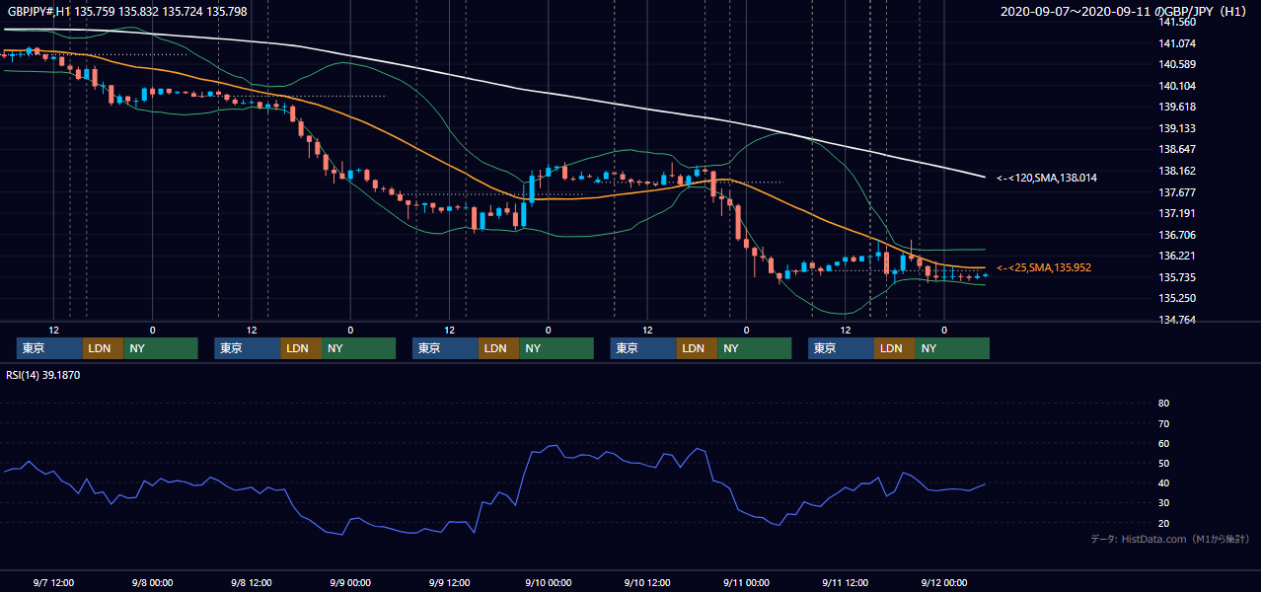The width and height of the screenshot is (1261, 592).
Task: Click the 9/9 00:00 time label
Action: [x=350, y=582]
